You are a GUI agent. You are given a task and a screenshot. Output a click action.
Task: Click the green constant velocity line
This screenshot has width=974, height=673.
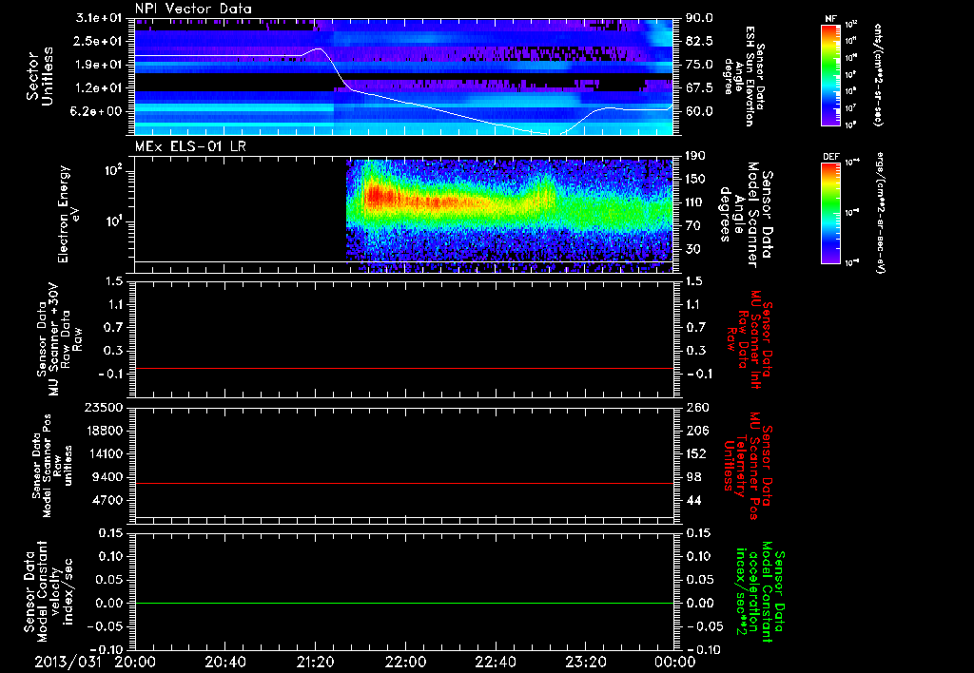(x=404, y=604)
